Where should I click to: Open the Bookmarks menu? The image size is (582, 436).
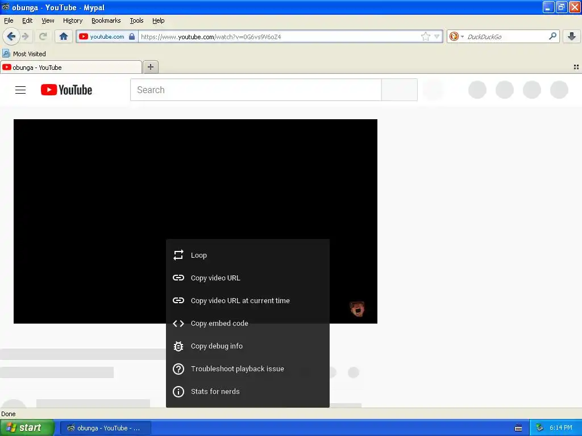pyautogui.click(x=106, y=20)
